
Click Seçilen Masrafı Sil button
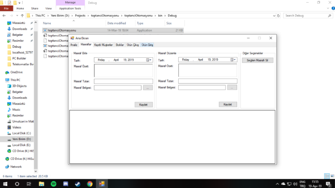pyautogui.click(x=257, y=60)
